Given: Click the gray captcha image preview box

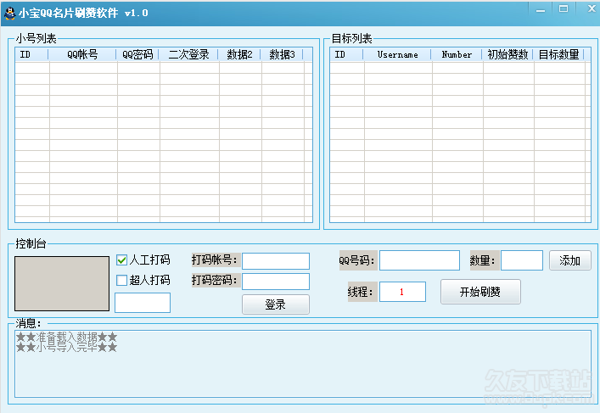Looking at the screenshot, I should point(62,283).
